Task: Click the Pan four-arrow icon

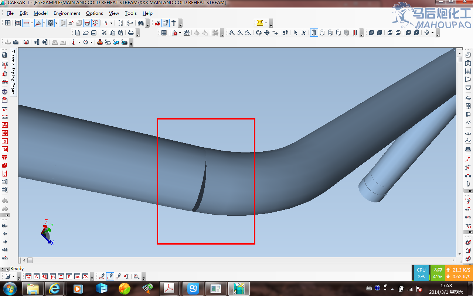Action: coord(267,33)
